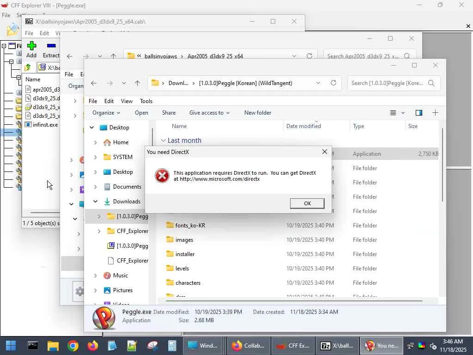
Task: Switch to CFF Ex... taskbar window
Action: coord(292,346)
